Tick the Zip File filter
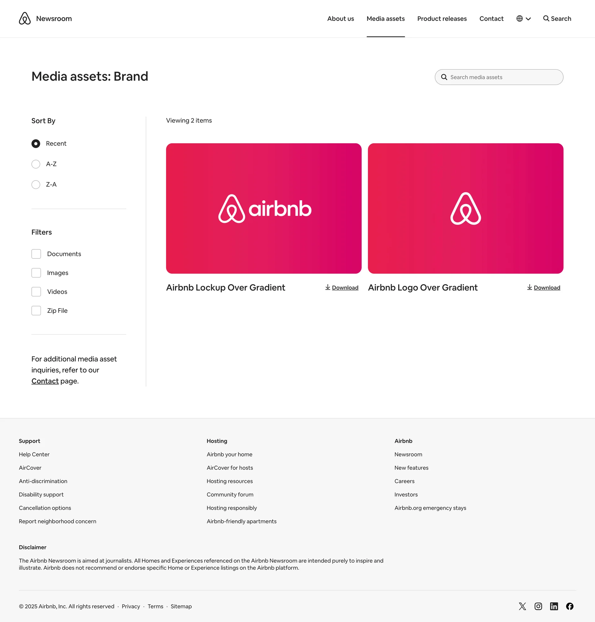The height and width of the screenshot is (622, 595). (x=36, y=311)
